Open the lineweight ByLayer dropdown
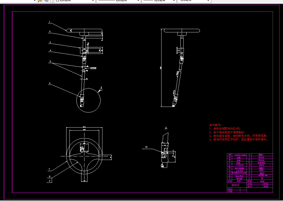This screenshot has width=283, height=201. tap(159, 1)
